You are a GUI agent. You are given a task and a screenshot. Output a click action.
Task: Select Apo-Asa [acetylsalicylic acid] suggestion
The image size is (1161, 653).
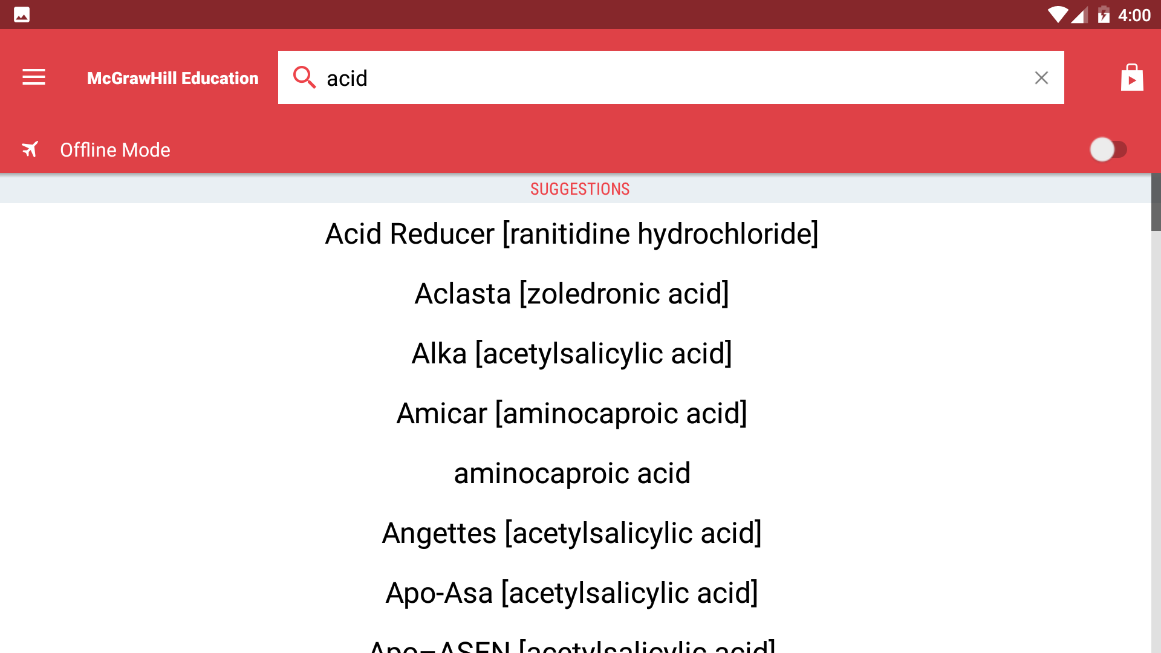click(572, 593)
